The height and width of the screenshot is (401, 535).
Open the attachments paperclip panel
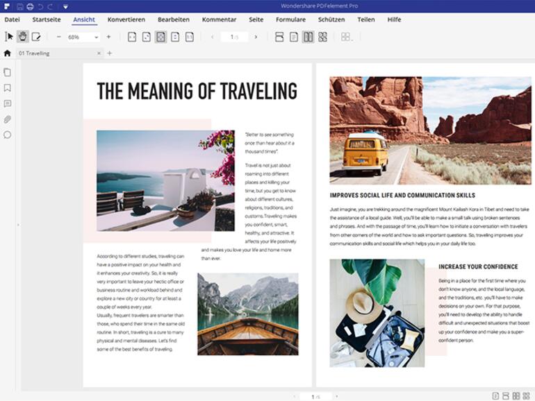8,119
